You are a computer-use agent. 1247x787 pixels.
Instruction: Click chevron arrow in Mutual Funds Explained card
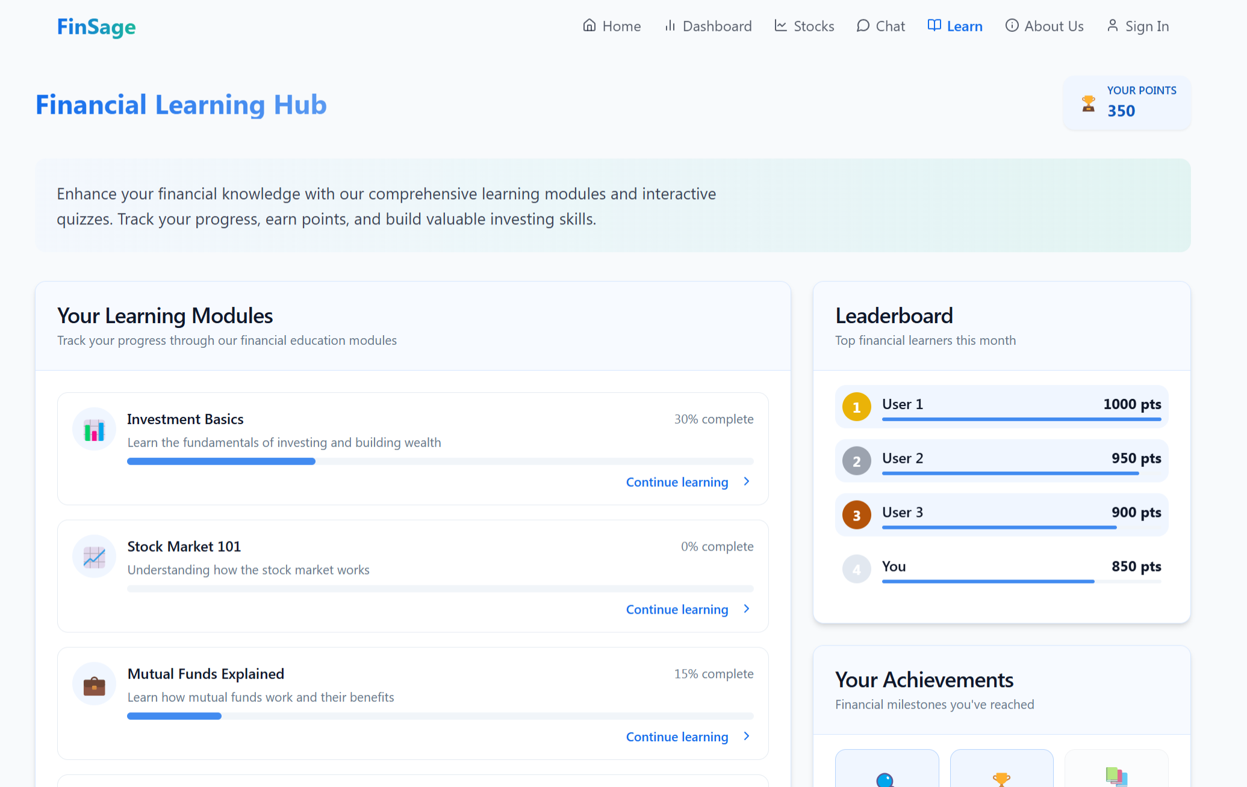pos(747,736)
